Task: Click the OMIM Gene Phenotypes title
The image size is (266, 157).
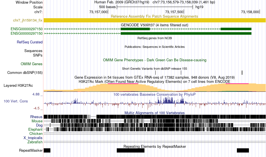Action: [x=155, y=60]
